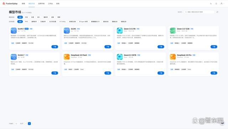Open the sort dropdown beside the search box

pos(180,12)
